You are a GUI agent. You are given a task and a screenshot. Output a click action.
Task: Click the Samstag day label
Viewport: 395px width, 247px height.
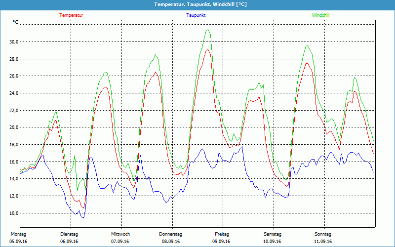pyautogui.click(x=273, y=234)
